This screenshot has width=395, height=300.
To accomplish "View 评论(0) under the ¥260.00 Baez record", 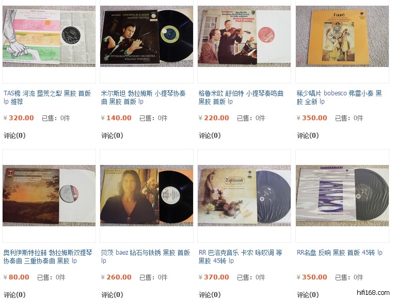I will coord(112,295).
